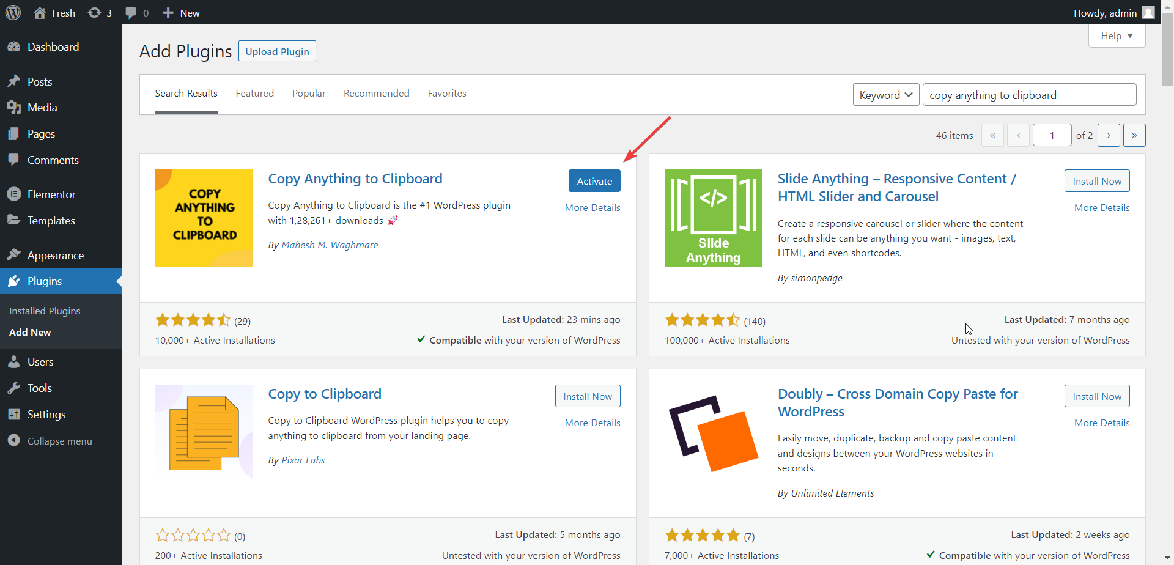Image resolution: width=1174 pixels, height=565 pixels.
Task: Activate Copy Anything to Clipboard plugin
Action: (x=594, y=181)
